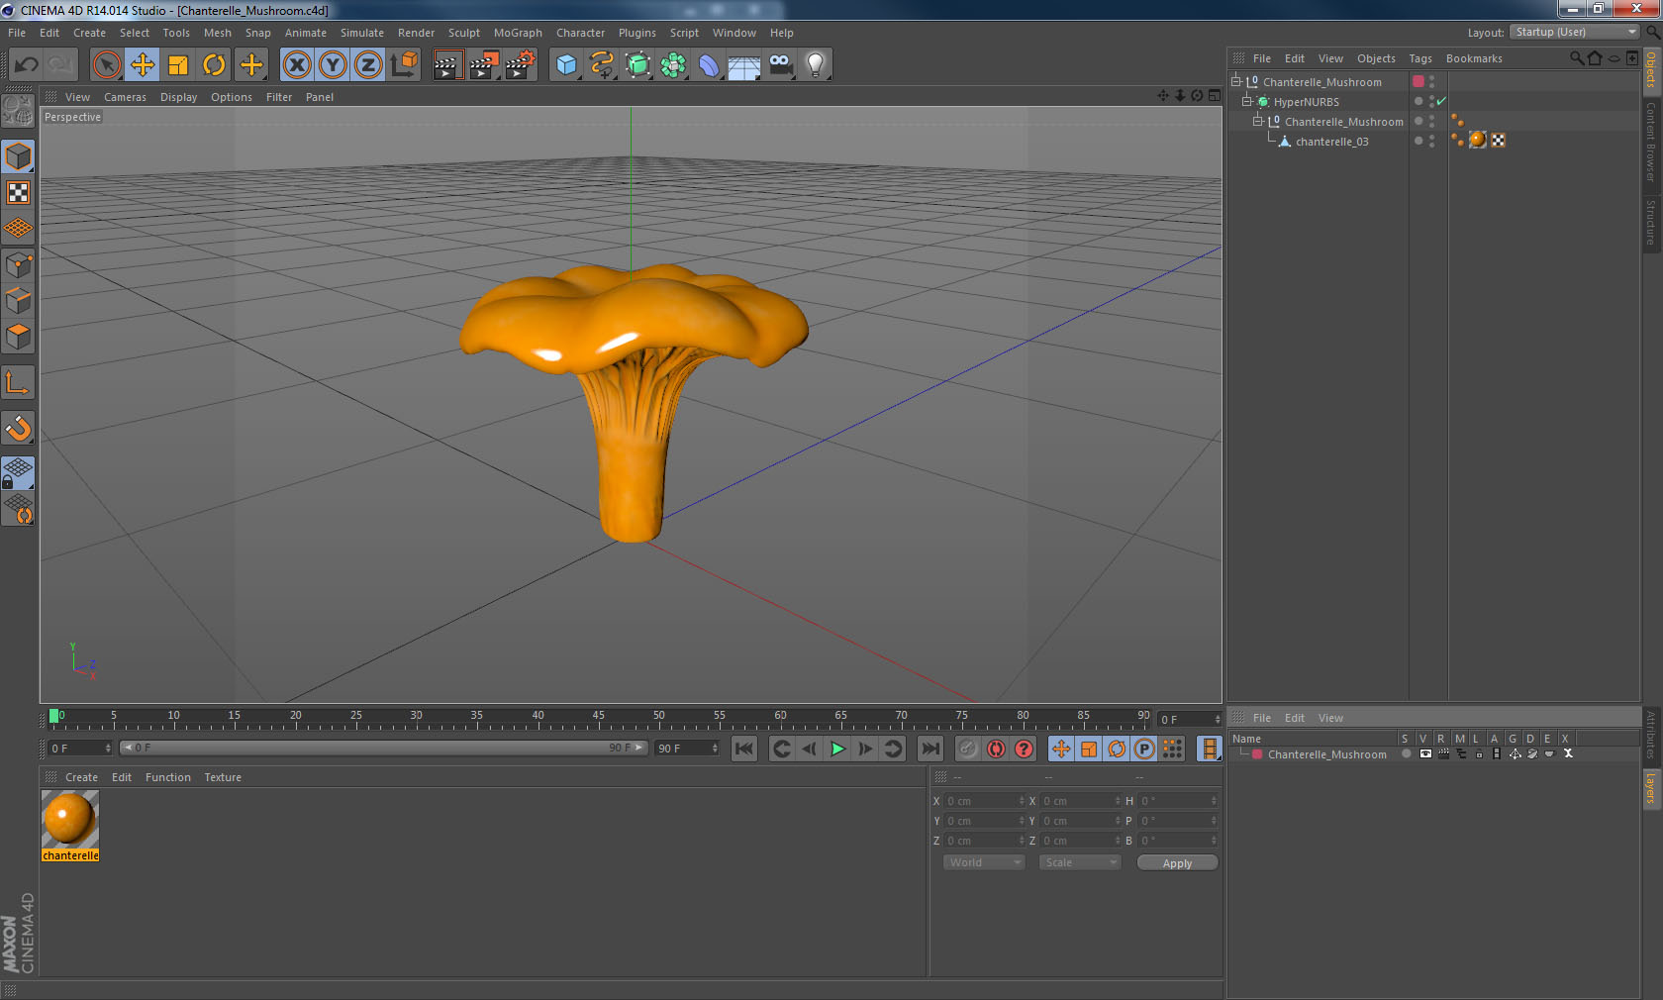Click the Make Editable icon
Viewport: 1663px width, 1000px height.
coord(18,111)
